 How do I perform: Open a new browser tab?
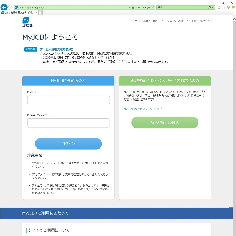click(x=41, y=13)
